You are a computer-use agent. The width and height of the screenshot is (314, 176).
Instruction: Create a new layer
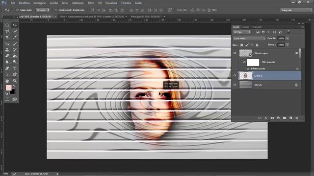291,118
